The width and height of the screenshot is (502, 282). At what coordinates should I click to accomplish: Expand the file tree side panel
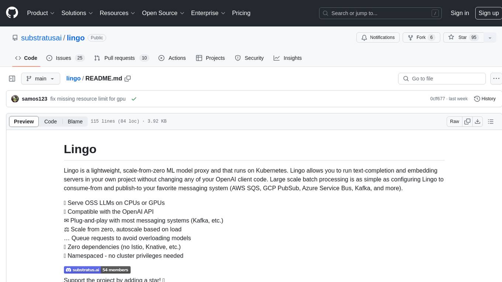[x=12, y=79]
